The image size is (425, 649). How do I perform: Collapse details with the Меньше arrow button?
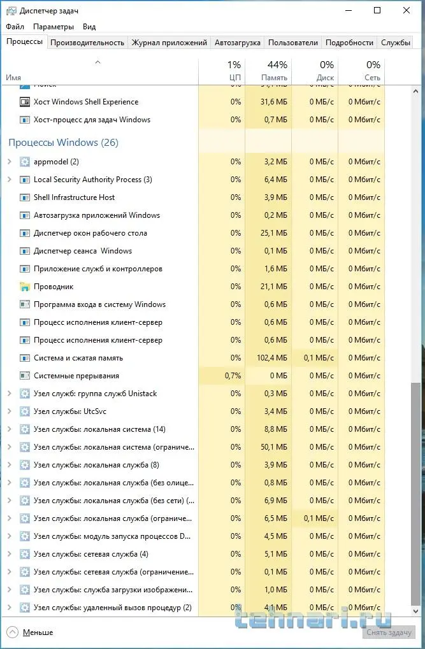pyautogui.click(x=13, y=632)
